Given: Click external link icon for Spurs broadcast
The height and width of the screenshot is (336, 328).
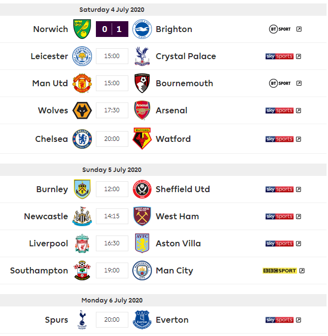Looking at the screenshot, I should pyautogui.click(x=298, y=320).
